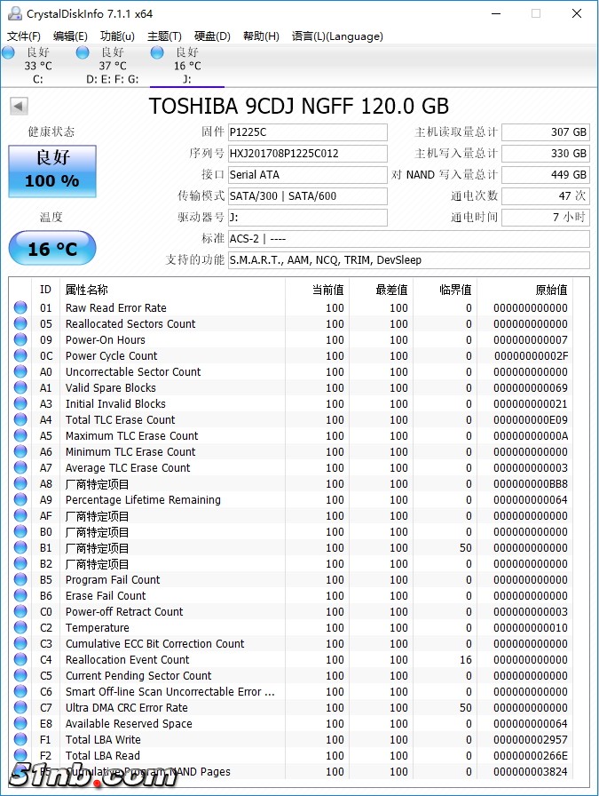Select the C: drive status orb
Screen dimensions: 599x796
point(9,52)
